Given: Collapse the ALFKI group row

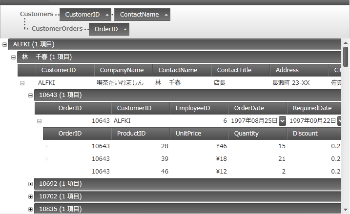Looking at the screenshot, I should point(5,44).
